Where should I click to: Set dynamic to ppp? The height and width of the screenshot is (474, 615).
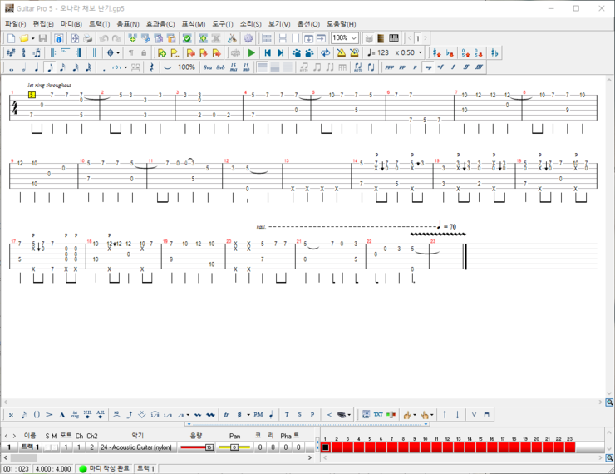[390, 67]
